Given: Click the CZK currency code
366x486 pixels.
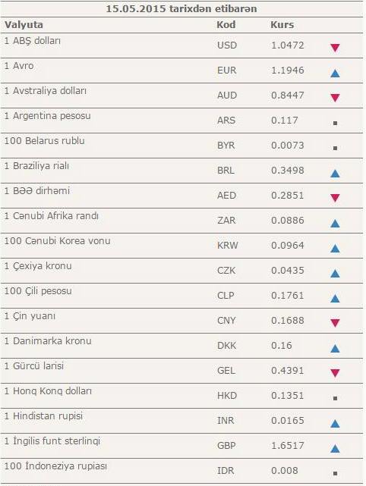Looking at the screenshot, I should coord(226,271).
